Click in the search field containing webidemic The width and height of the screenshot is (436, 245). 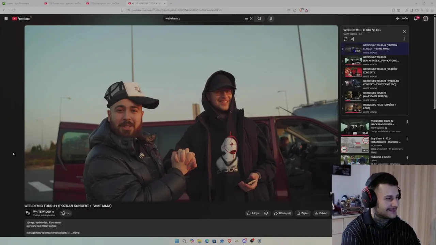pos(204,18)
